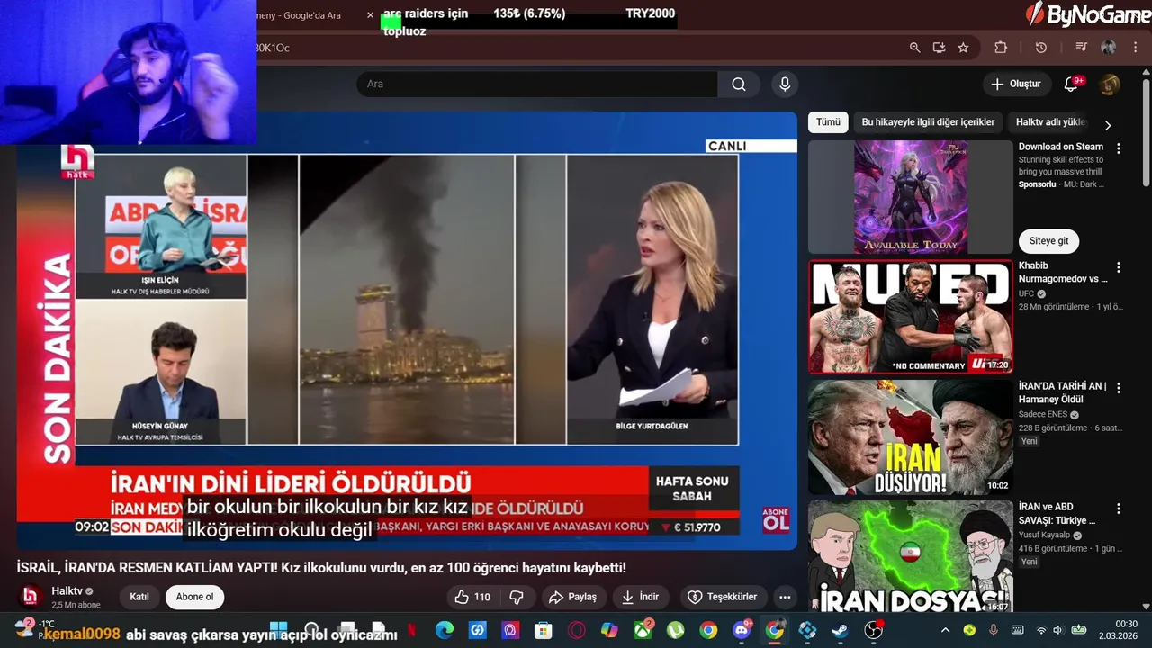Image resolution: width=1152 pixels, height=648 pixels.
Task: Close the Google'da Ara browser tab
Action: (x=370, y=15)
